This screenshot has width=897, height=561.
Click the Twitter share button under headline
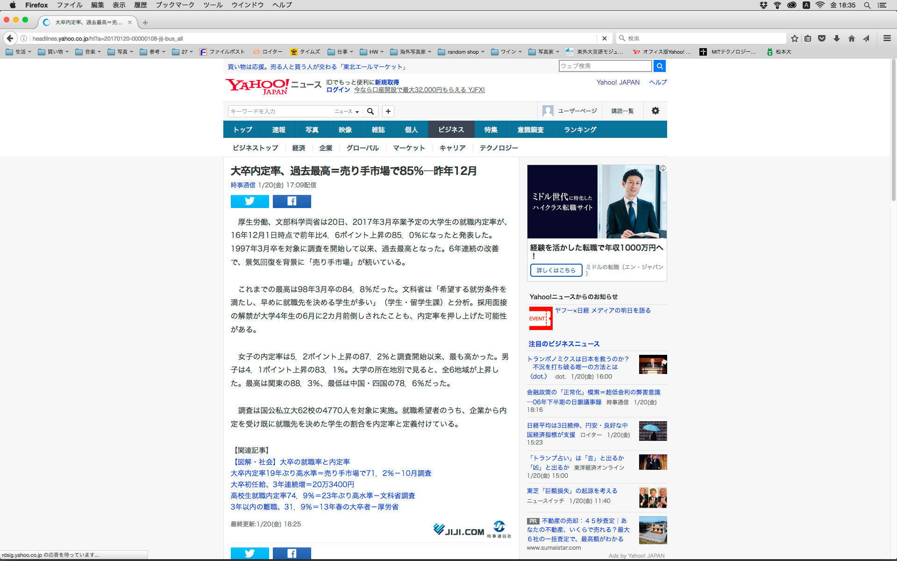click(x=249, y=201)
